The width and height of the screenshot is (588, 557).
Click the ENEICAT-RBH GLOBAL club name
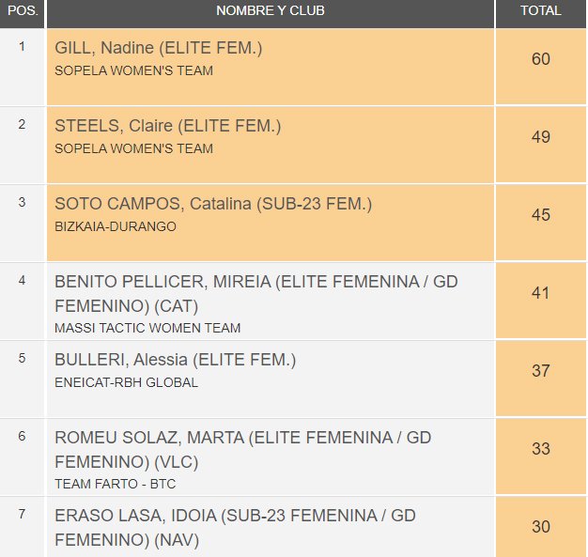coord(127,382)
